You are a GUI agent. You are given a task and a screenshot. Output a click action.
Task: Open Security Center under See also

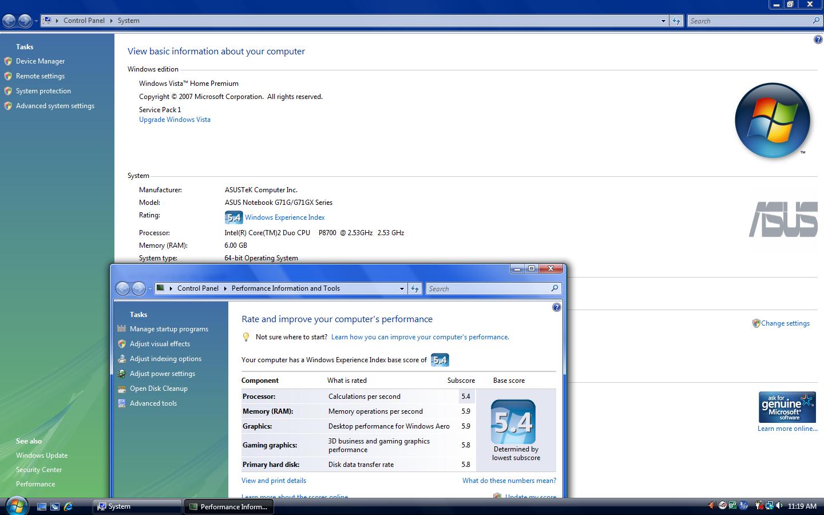point(39,470)
